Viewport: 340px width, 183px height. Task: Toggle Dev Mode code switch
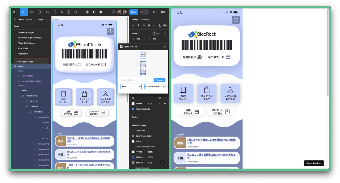[x=144, y=12]
